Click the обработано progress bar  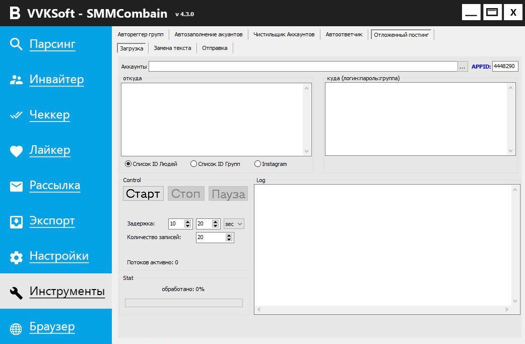(183, 303)
